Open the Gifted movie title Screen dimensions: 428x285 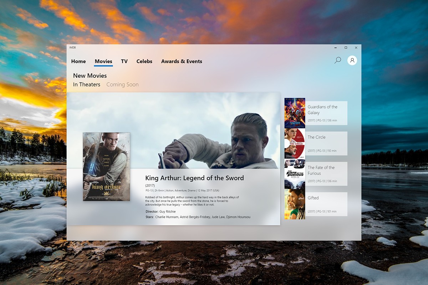[313, 198]
